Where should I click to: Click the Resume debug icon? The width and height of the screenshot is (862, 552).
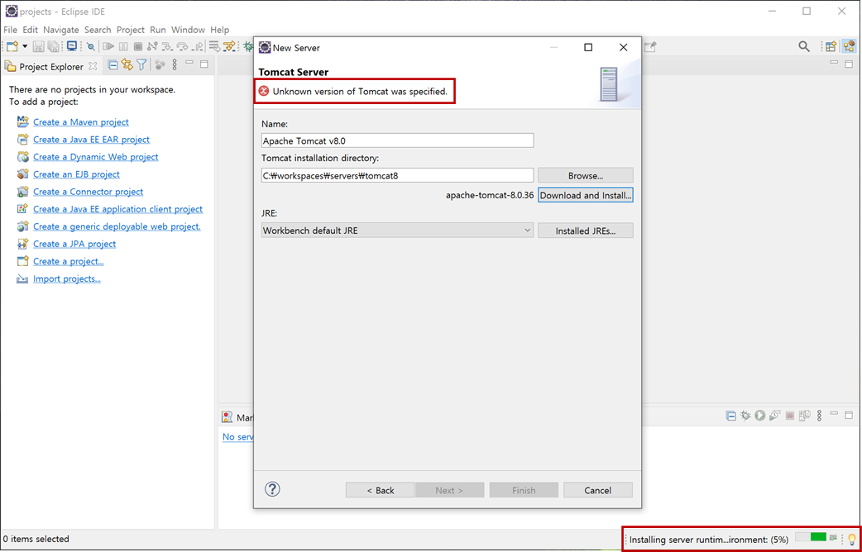[108, 46]
